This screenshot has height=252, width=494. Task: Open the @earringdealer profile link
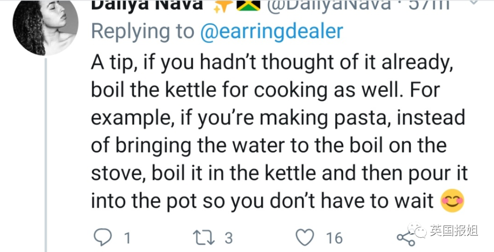pyautogui.click(x=272, y=31)
